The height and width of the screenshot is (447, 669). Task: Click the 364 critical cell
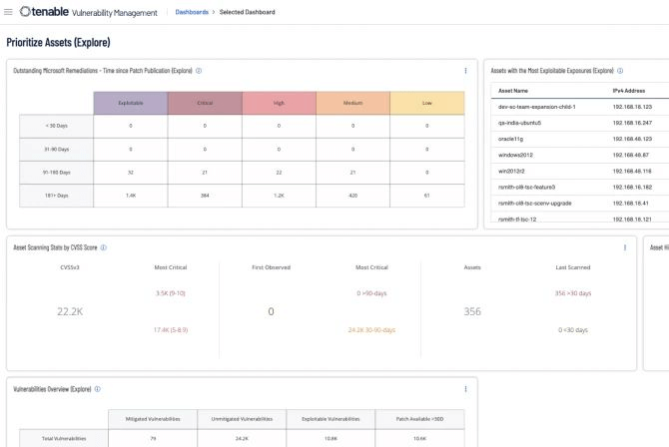pyautogui.click(x=205, y=196)
